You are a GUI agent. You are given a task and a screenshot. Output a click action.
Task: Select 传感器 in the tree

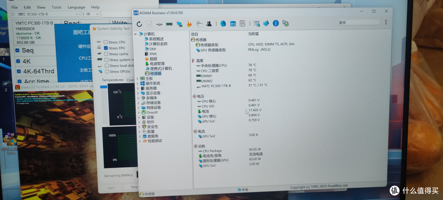coord(156,74)
